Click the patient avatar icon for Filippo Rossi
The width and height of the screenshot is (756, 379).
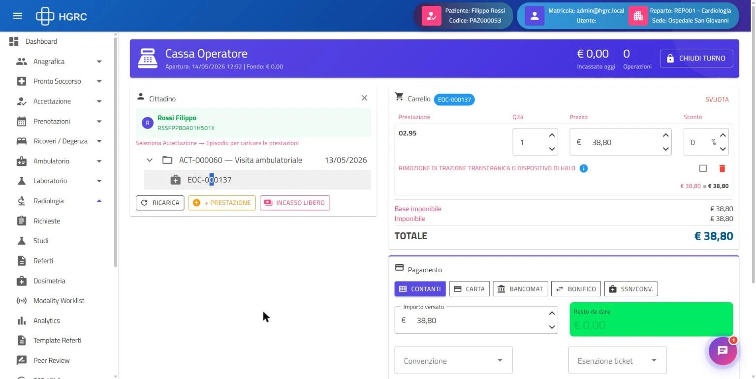pyautogui.click(x=431, y=16)
